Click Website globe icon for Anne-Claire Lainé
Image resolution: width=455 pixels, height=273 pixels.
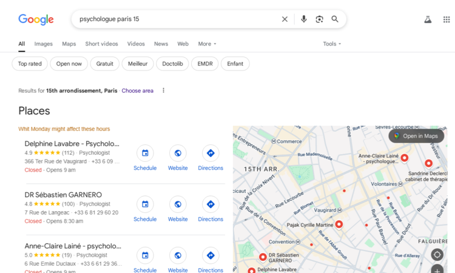(x=178, y=255)
